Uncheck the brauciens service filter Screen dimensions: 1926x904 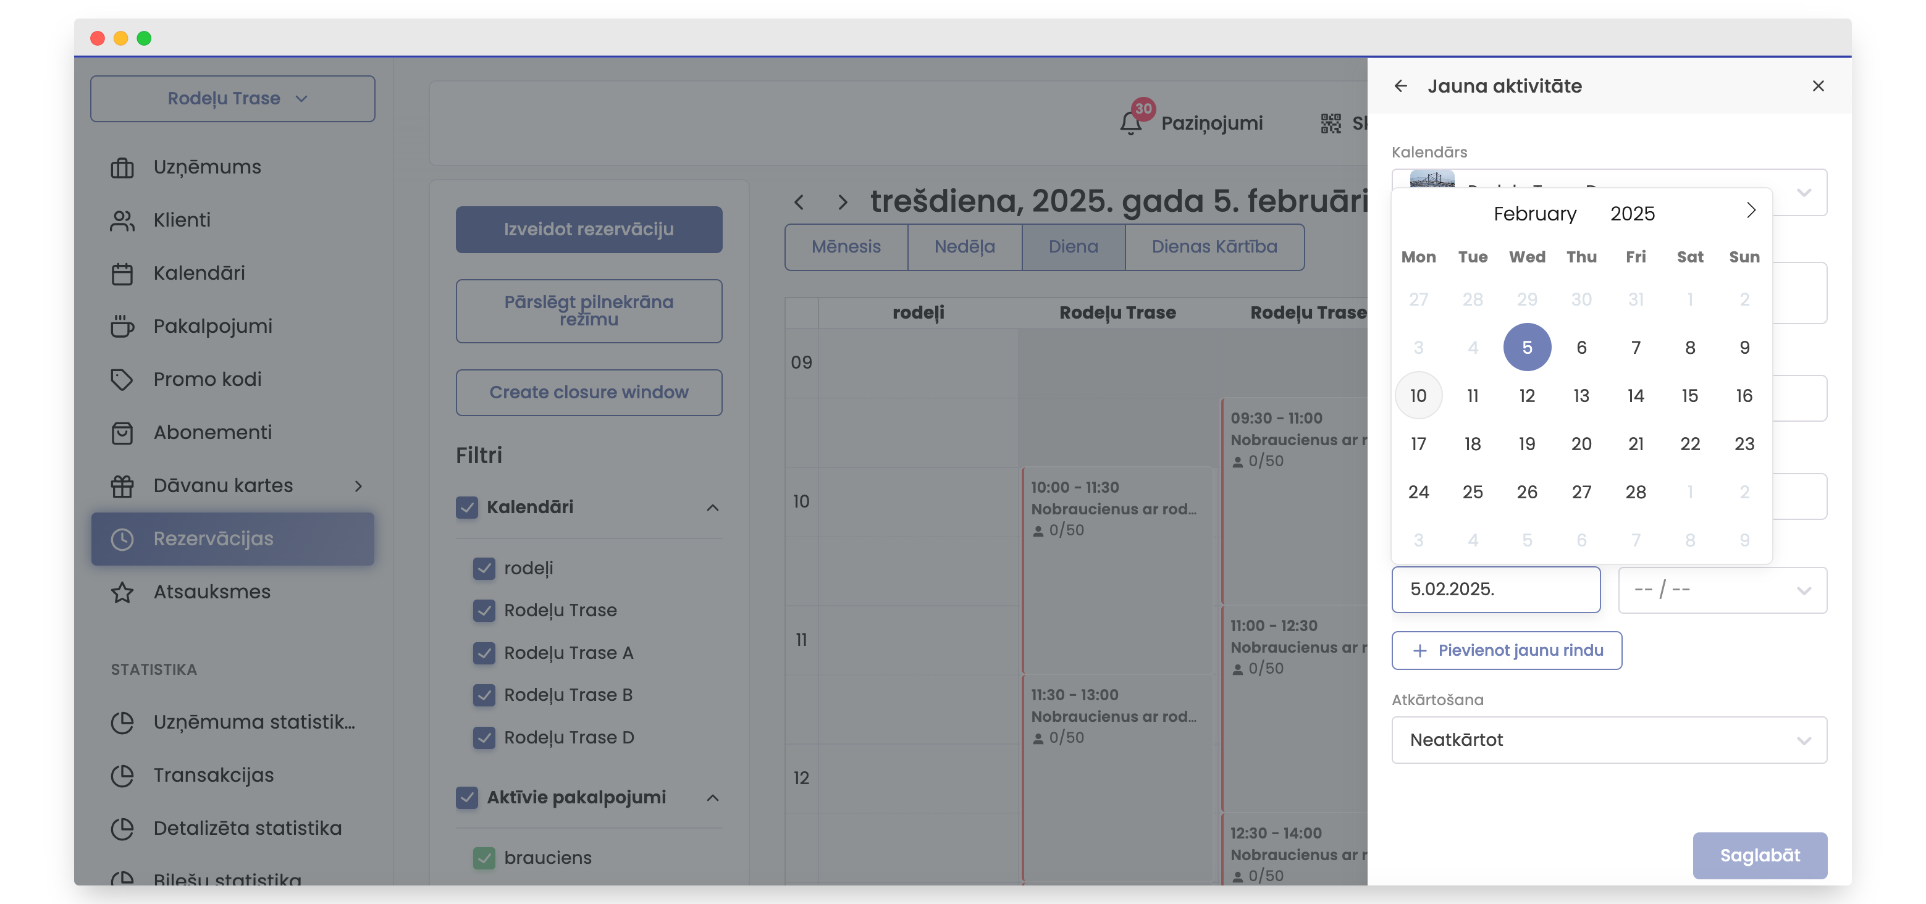point(484,858)
